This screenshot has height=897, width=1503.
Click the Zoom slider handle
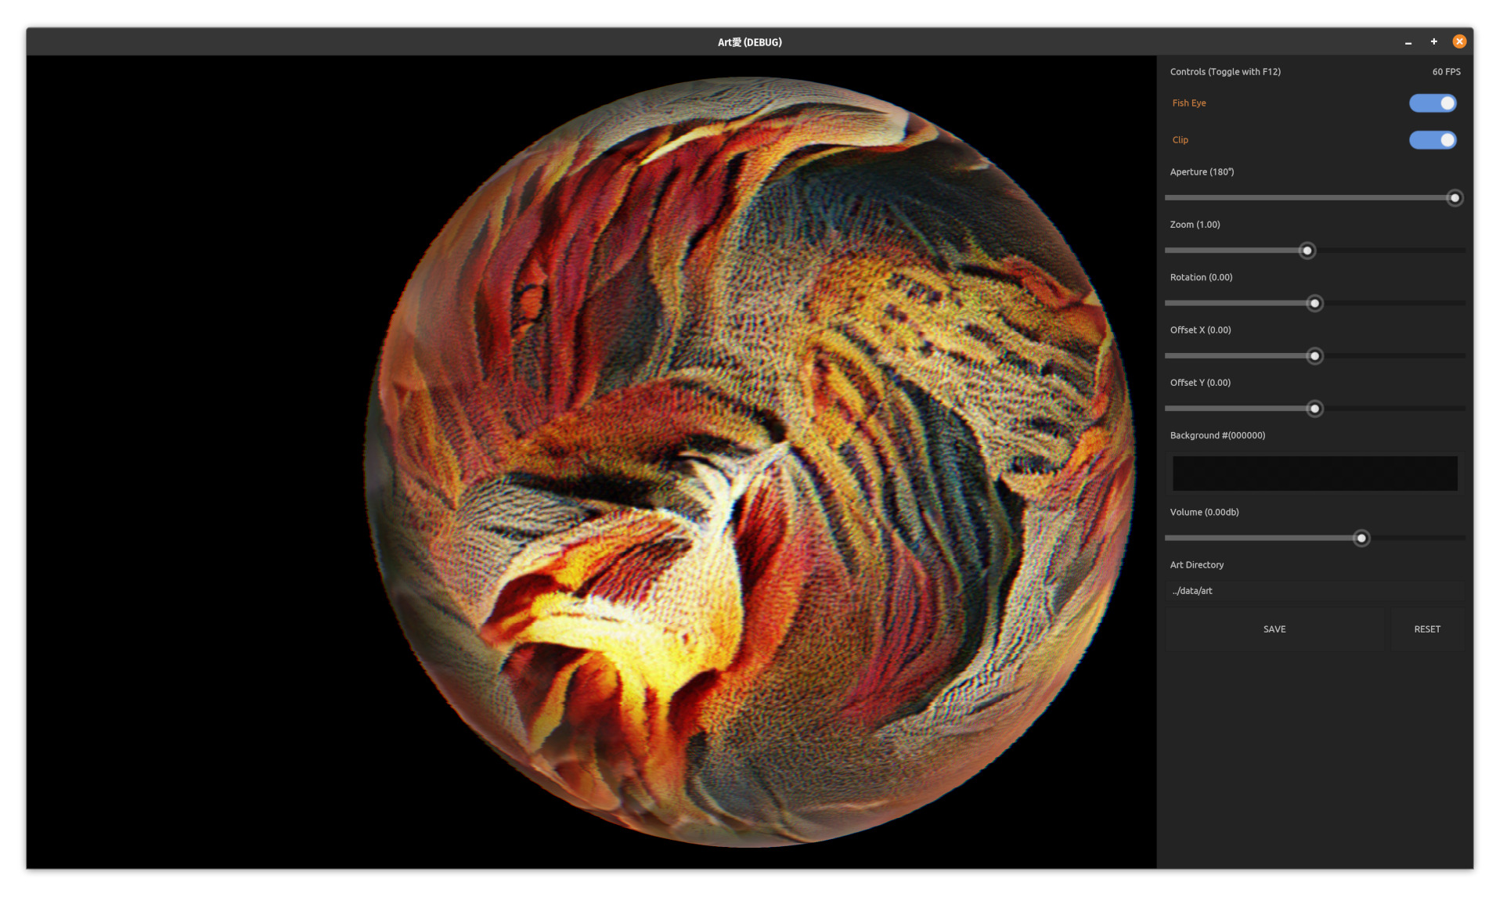point(1307,250)
